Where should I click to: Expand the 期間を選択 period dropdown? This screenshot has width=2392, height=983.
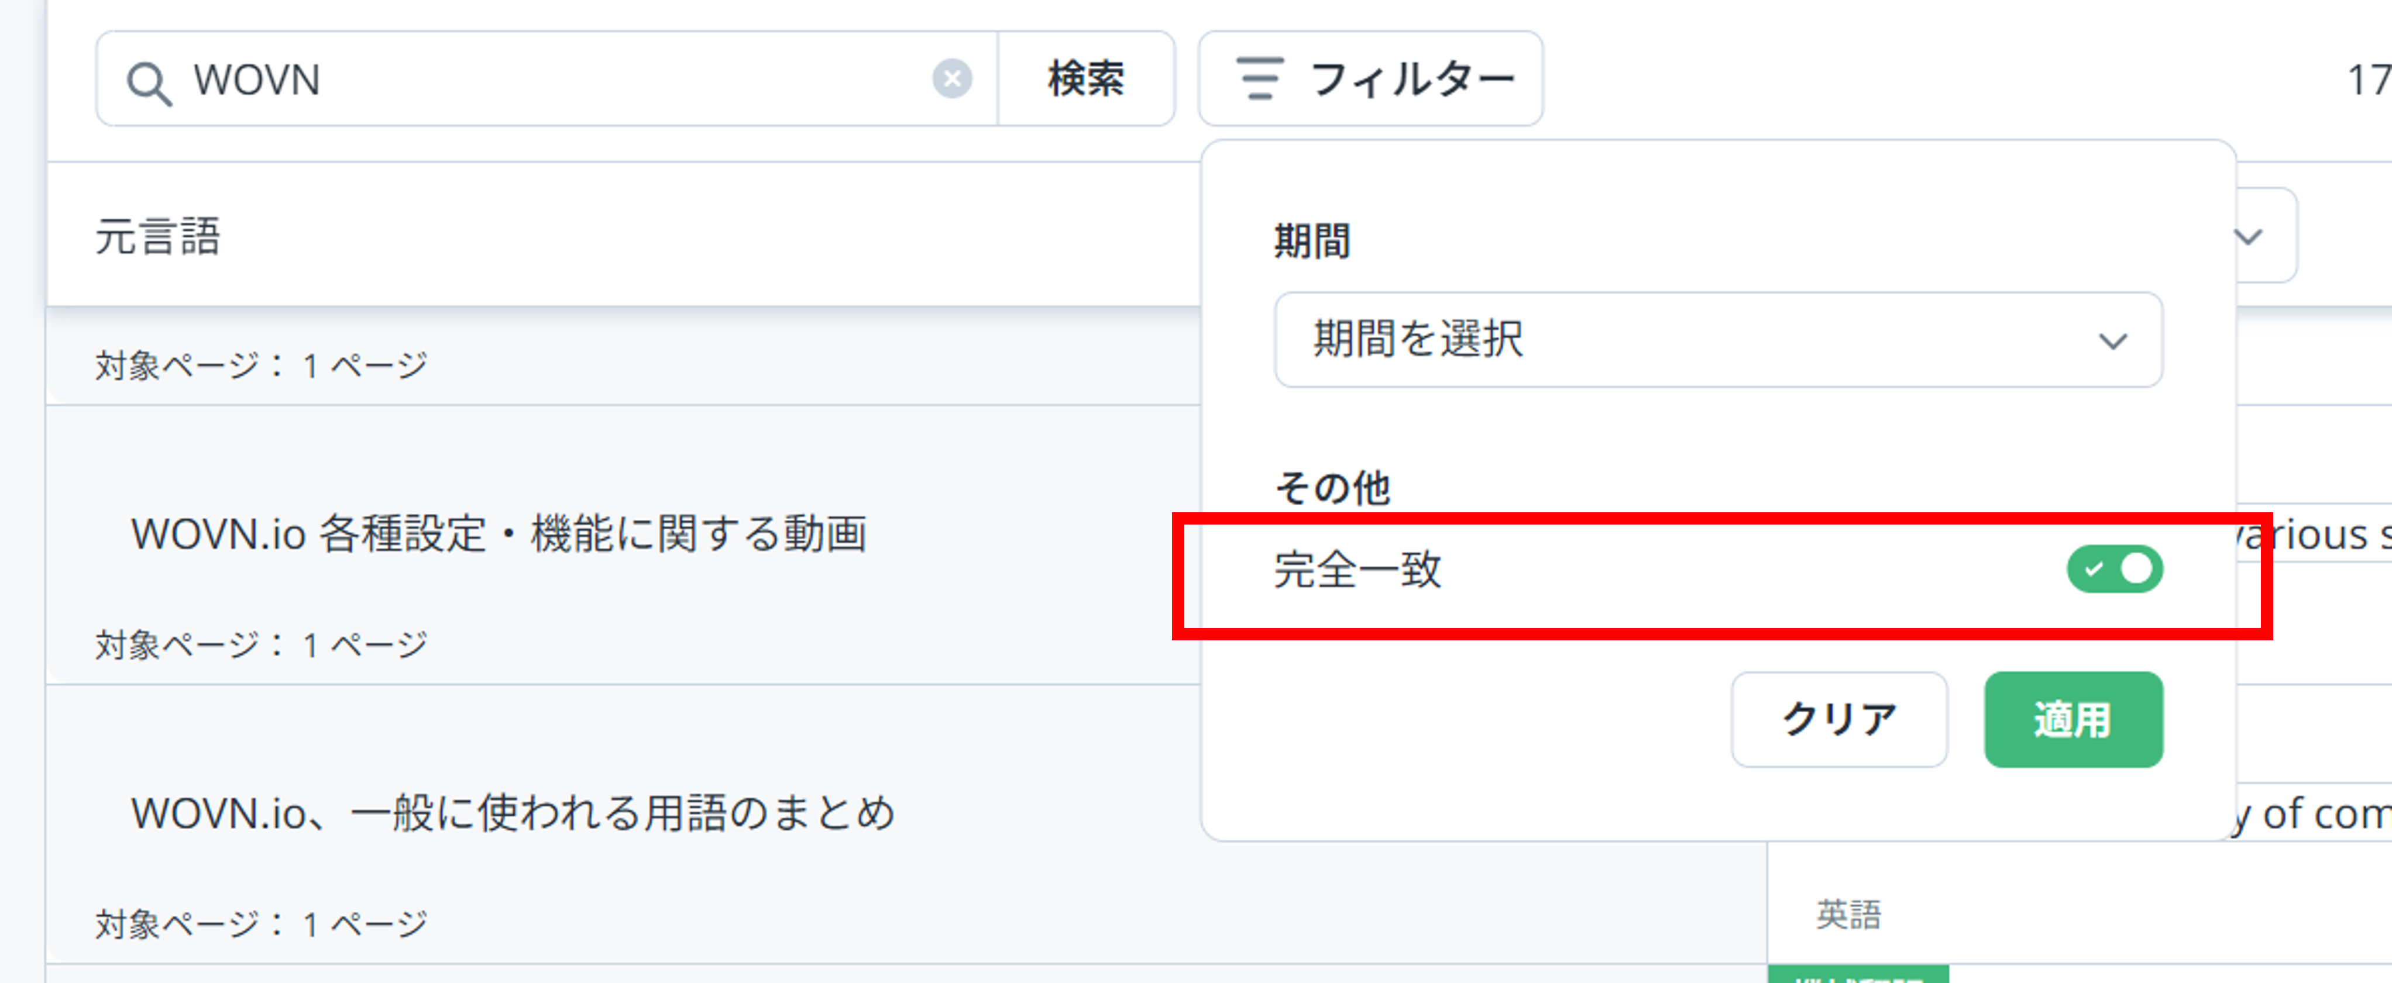[1718, 341]
